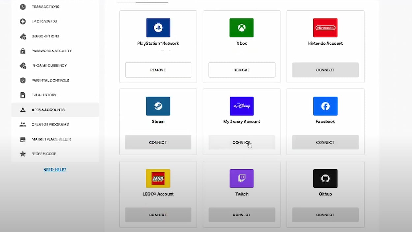Click the yellow LEGO logo icon
412x232 pixels.
[158, 179]
